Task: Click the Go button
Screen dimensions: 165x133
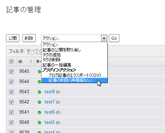Action: click(114, 38)
